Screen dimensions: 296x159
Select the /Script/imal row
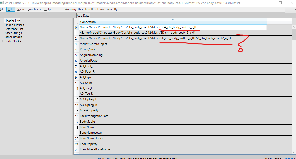click(x=173, y=49)
